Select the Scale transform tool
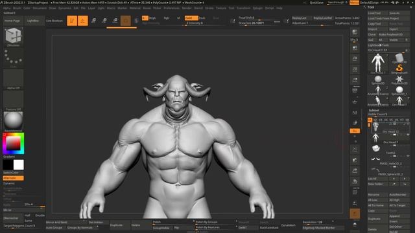The image size is (415, 233). 104,21
